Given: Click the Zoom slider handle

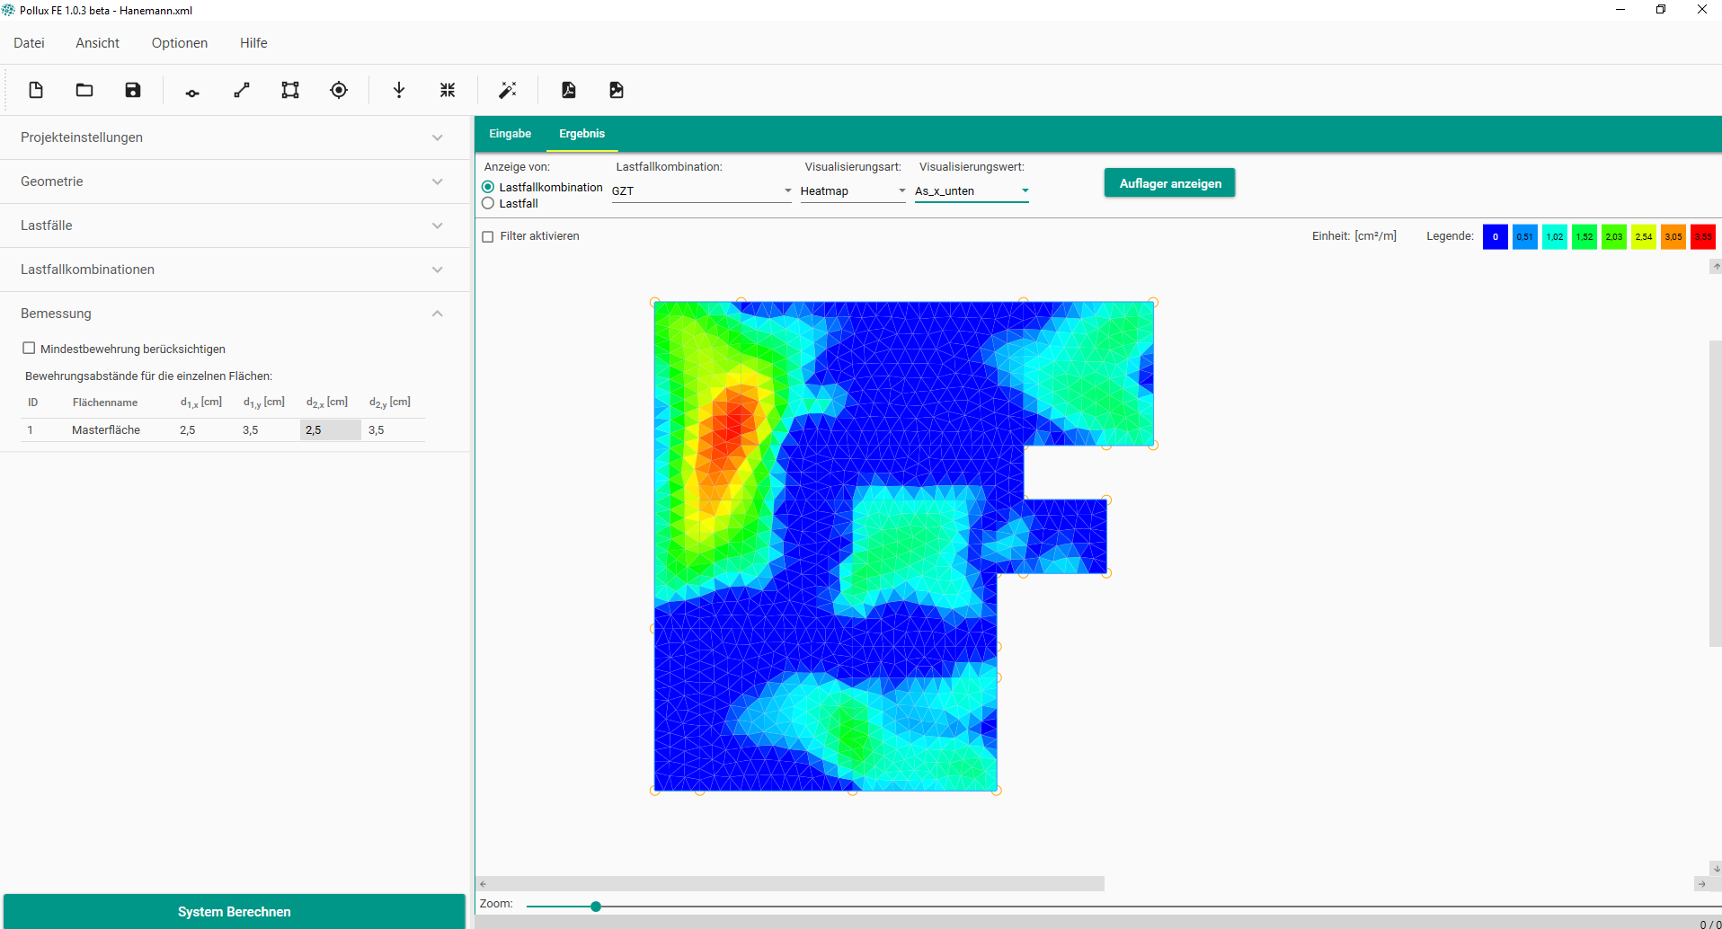Looking at the screenshot, I should pyautogui.click(x=596, y=907).
